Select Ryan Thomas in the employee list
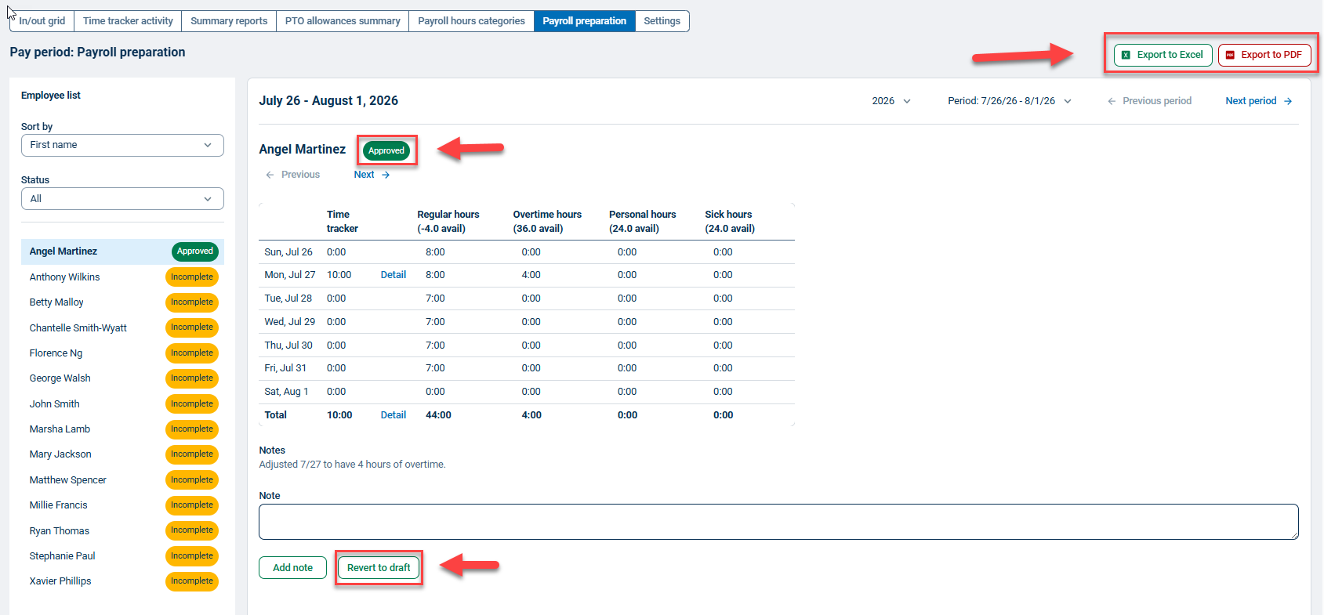This screenshot has height=615, width=1324. 122,531
